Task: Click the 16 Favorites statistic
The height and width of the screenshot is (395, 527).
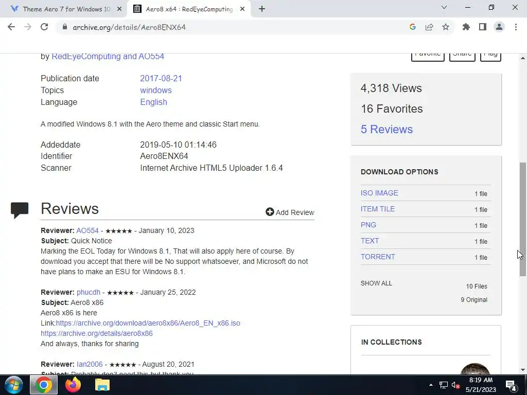Action: click(x=392, y=109)
